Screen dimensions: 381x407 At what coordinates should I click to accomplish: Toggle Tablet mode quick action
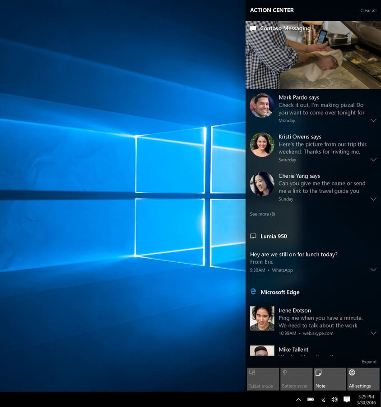coord(263,379)
